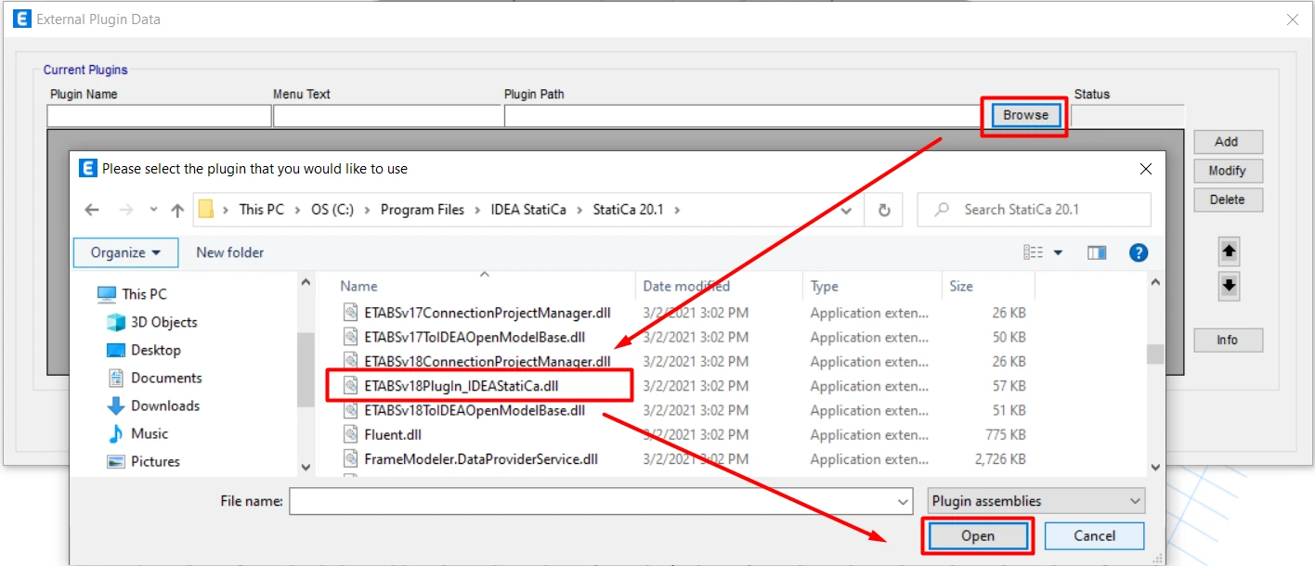Click the move plugin down arrow icon
Screen dimensions: 1315x566
pos(1229,286)
